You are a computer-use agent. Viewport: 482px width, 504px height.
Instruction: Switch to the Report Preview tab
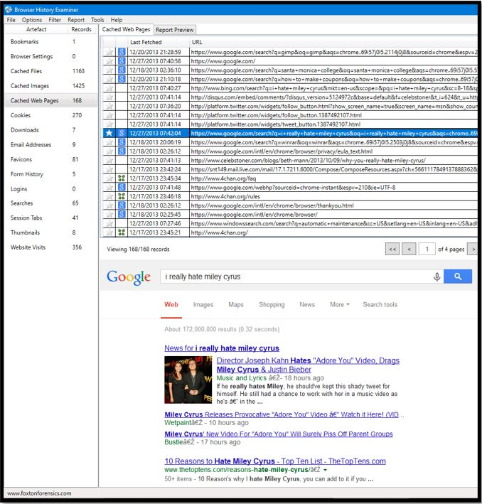(175, 30)
